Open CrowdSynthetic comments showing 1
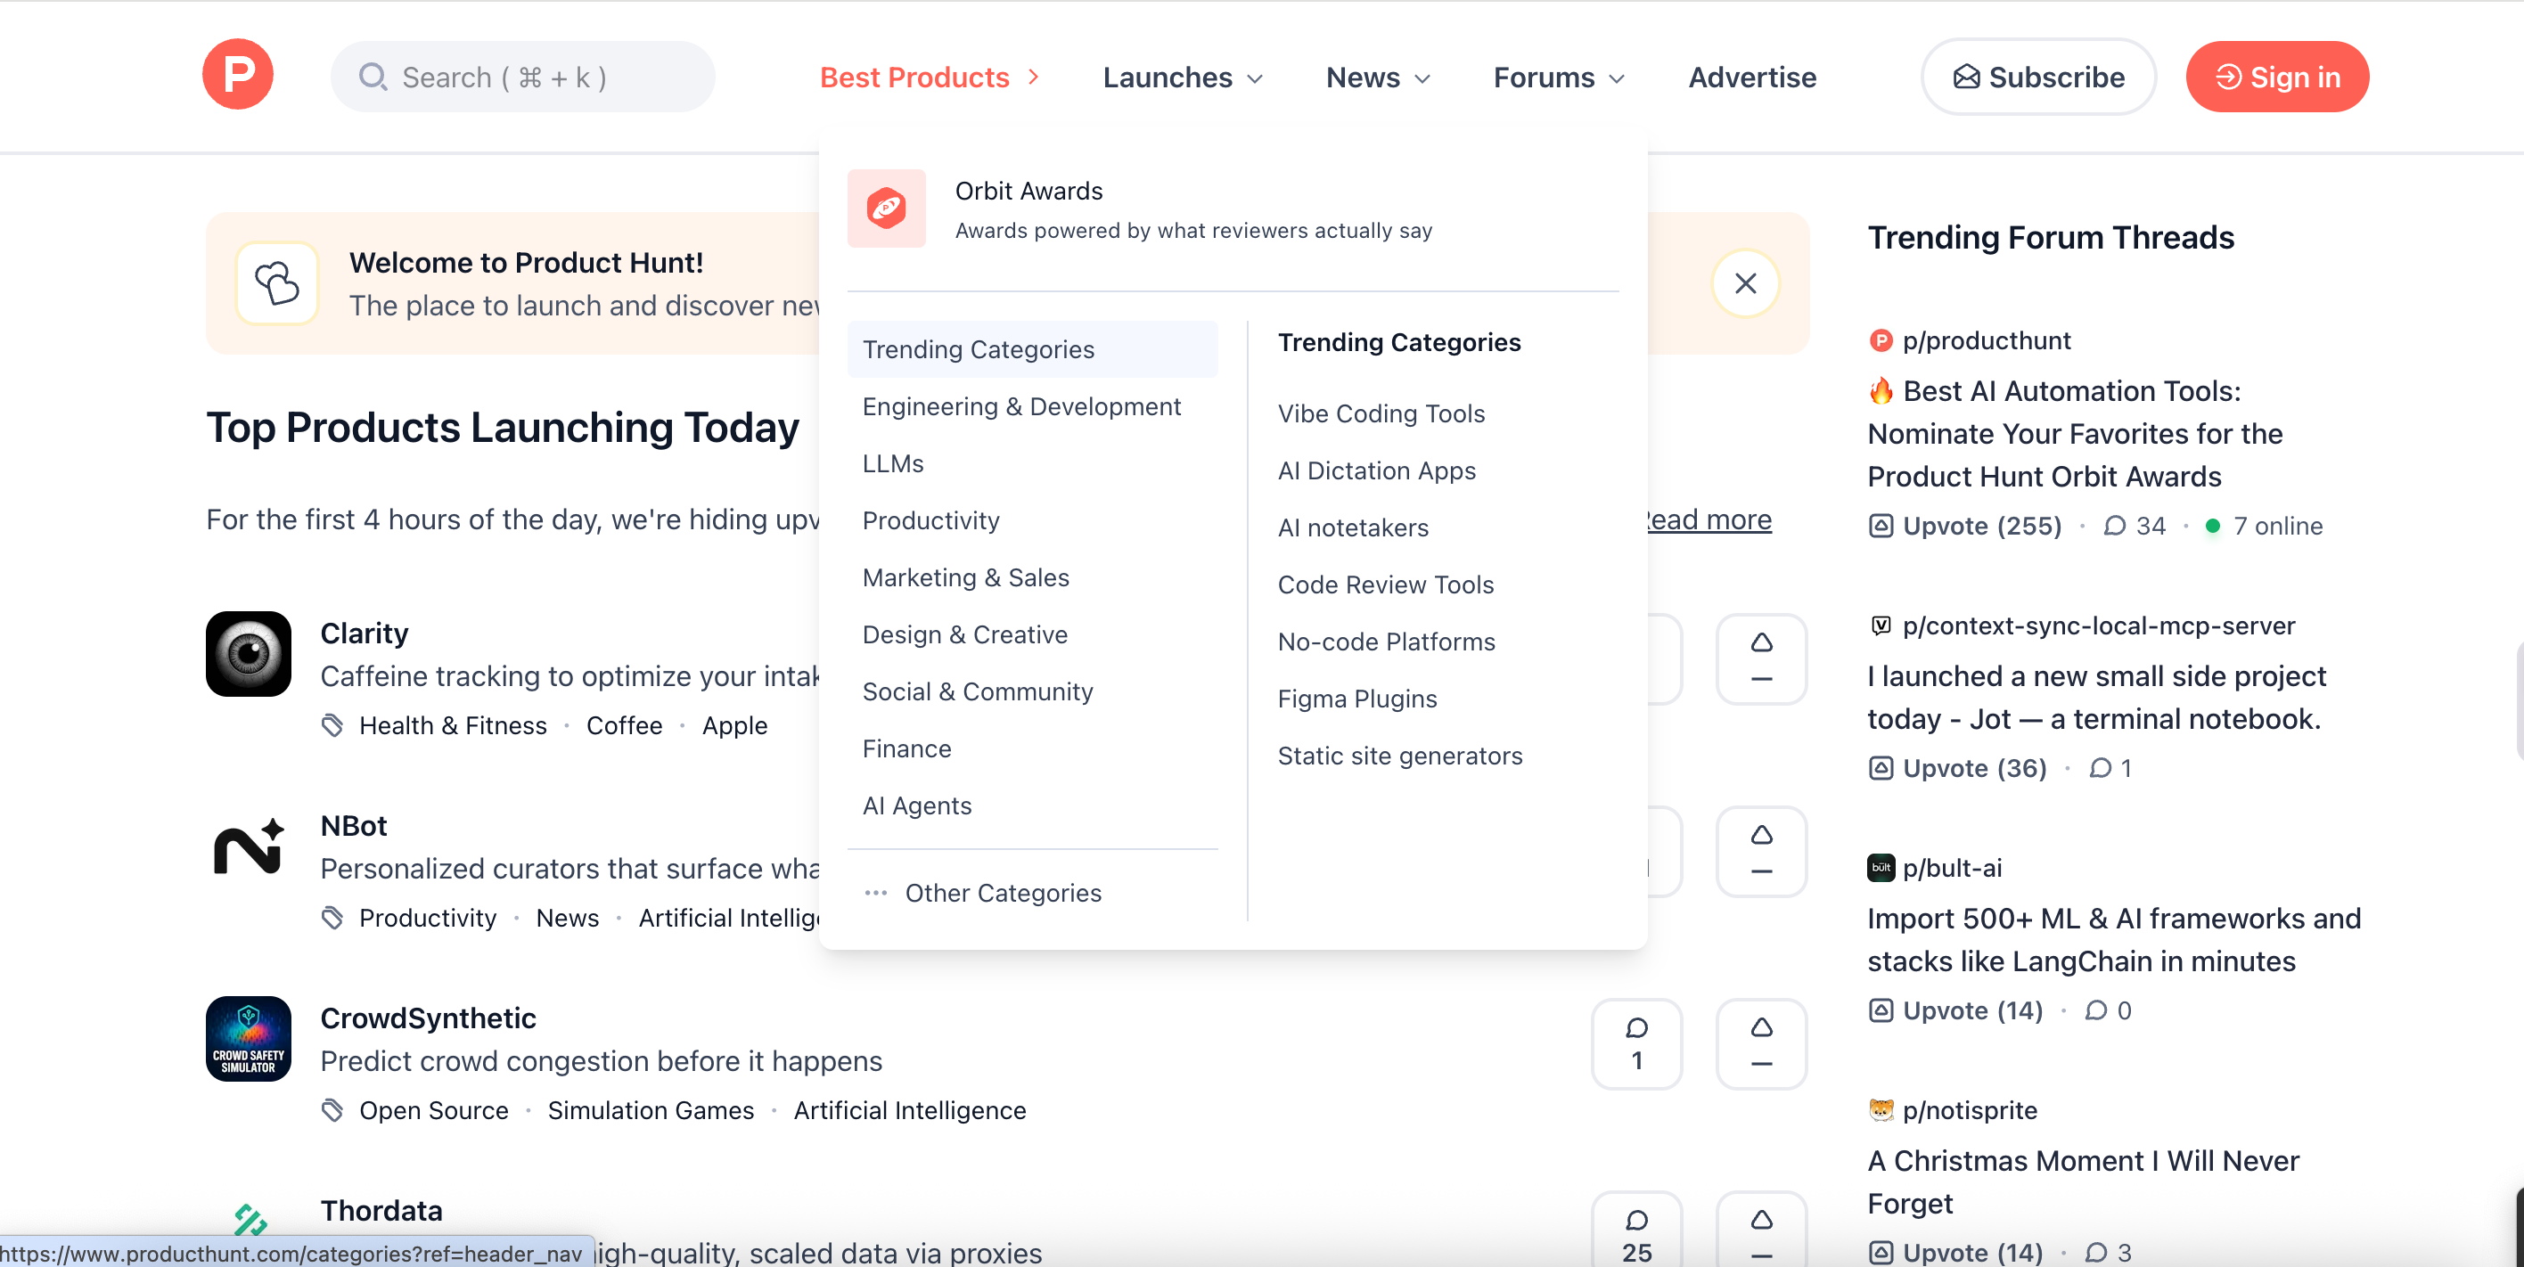The image size is (2524, 1267). pos(1636,1043)
